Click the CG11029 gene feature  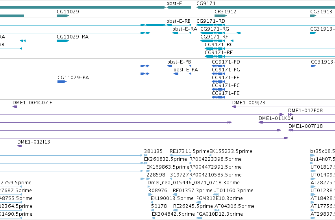click(x=63, y=16)
